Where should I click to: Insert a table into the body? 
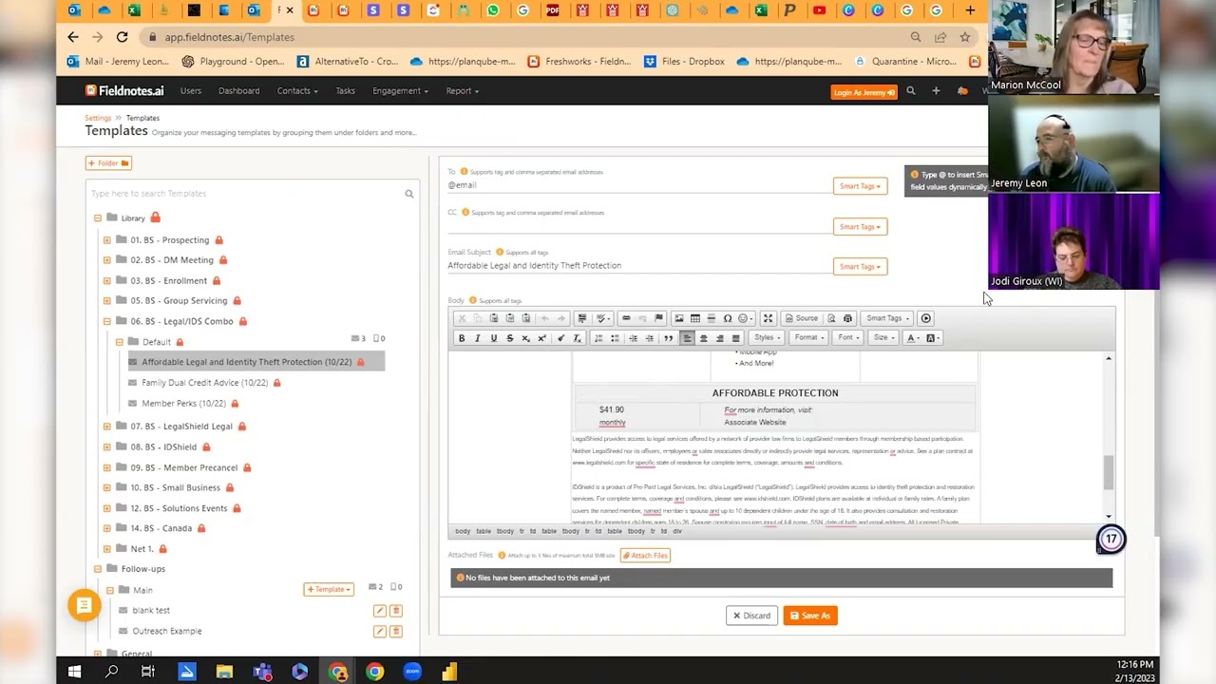[694, 318]
